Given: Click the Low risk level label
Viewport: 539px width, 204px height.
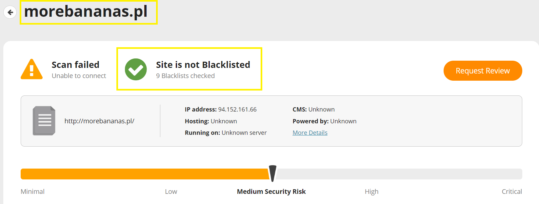Looking at the screenshot, I should point(171,192).
